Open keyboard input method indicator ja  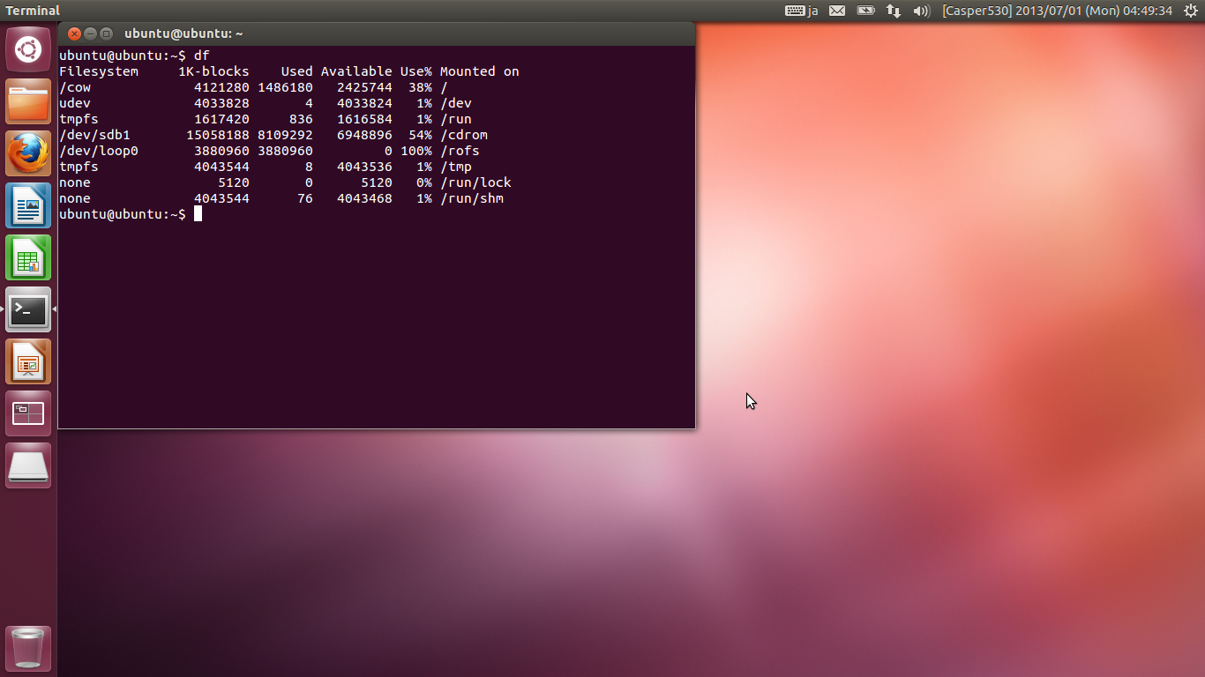click(802, 11)
